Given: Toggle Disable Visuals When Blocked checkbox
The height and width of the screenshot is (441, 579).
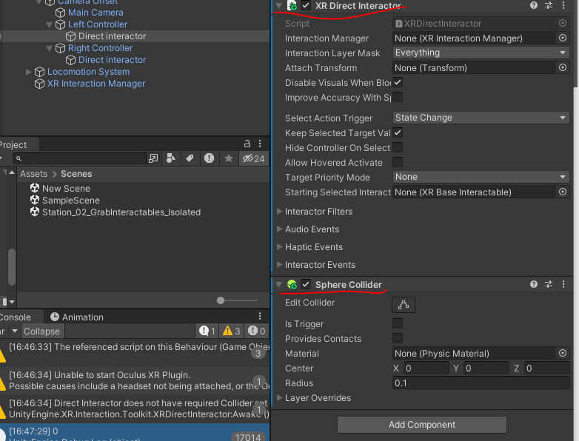Looking at the screenshot, I should 398,82.
